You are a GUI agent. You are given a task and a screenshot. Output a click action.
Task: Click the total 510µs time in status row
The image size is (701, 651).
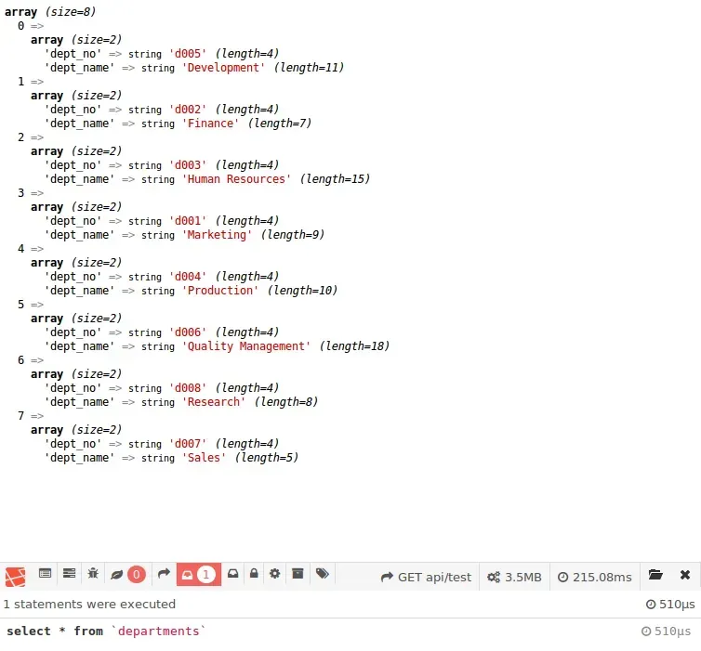pyautogui.click(x=670, y=605)
